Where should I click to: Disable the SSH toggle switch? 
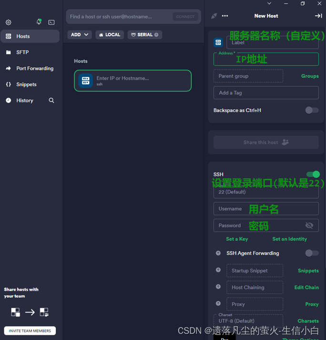tap(313, 175)
